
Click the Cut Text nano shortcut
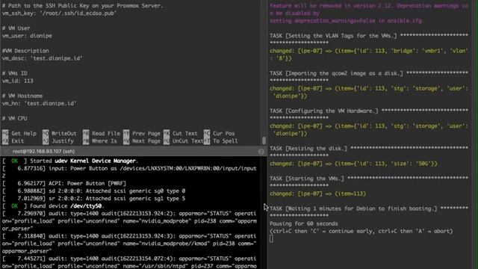coord(181,133)
